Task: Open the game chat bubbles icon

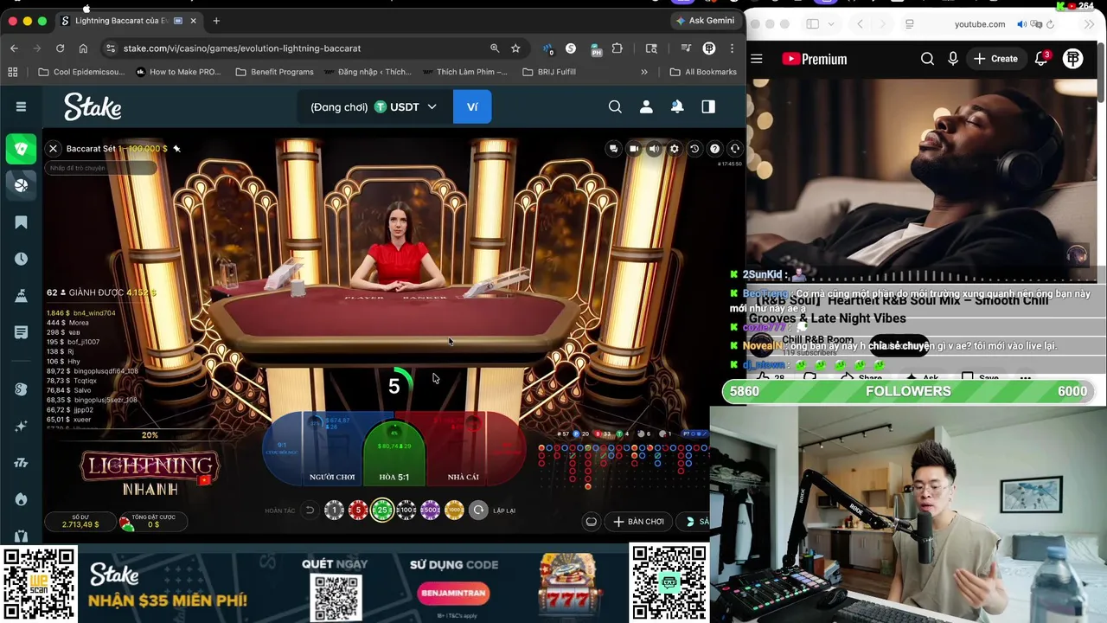Action: pyautogui.click(x=613, y=149)
